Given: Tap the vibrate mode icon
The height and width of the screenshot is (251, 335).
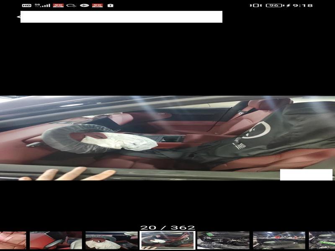Looking at the screenshot, I should (x=255, y=5).
